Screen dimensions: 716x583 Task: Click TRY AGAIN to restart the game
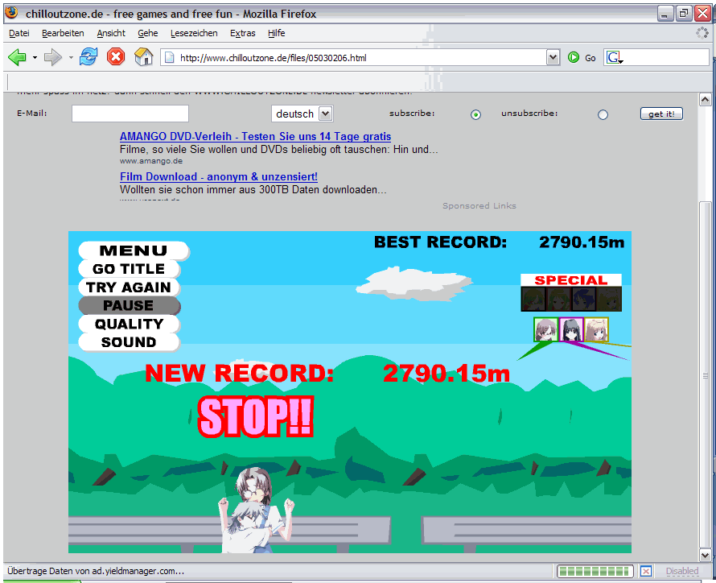click(129, 287)
